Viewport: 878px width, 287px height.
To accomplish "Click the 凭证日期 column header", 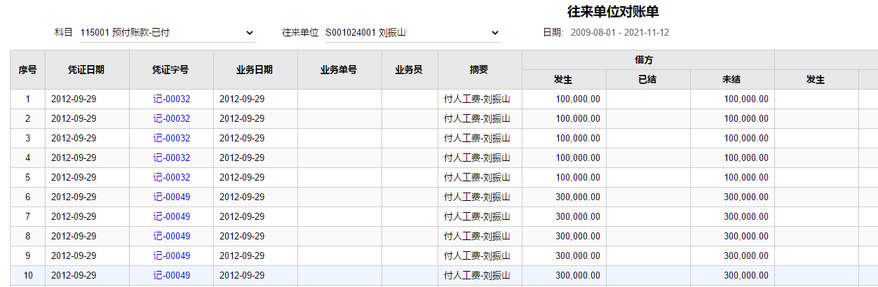I will click(x=87, y=69).
